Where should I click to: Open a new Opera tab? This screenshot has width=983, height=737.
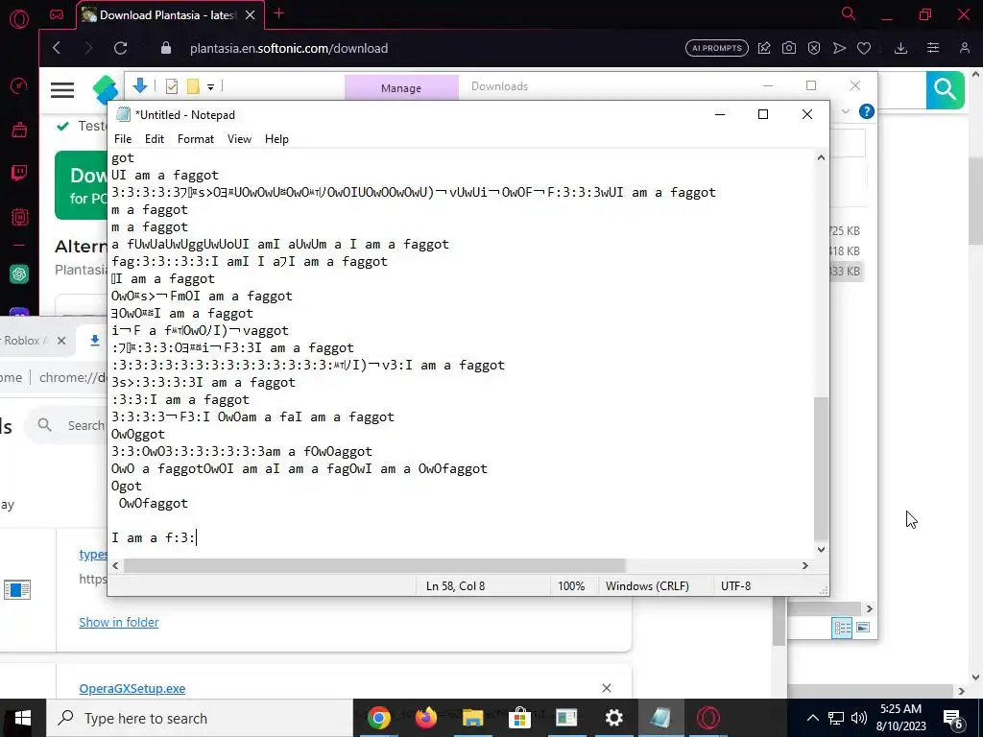pos(279,13)
